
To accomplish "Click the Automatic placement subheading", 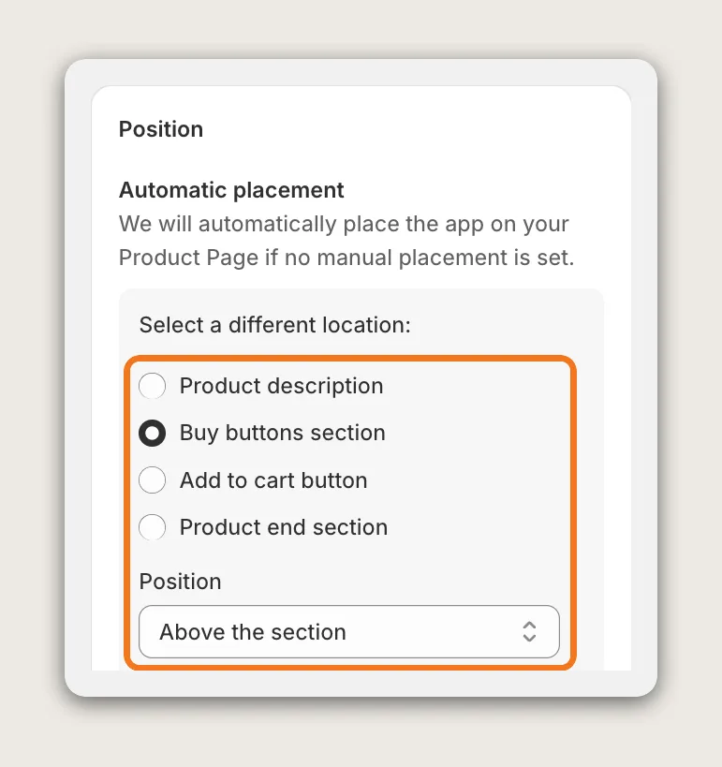I will point(231,190).
